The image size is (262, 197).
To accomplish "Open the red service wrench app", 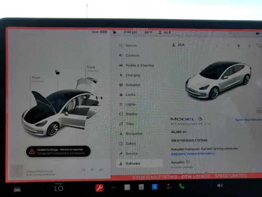I will [x=99, y=188].
